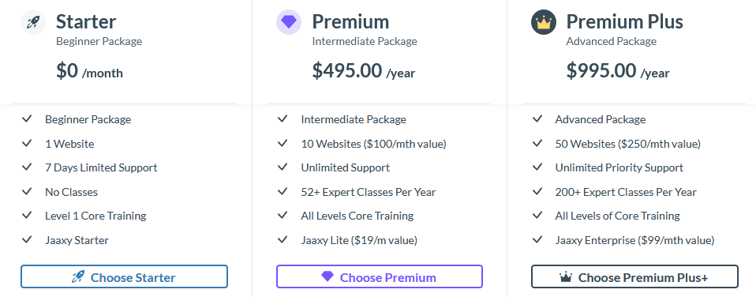The width and height of the screenshot is (756, 297).
Task: Click the diamond icon in Choose Premium button
Action: click(x=327, y=276)
